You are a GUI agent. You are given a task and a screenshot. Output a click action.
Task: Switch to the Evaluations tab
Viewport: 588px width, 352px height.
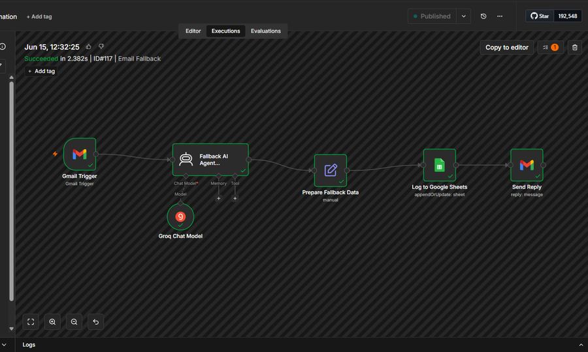[265, 31]
